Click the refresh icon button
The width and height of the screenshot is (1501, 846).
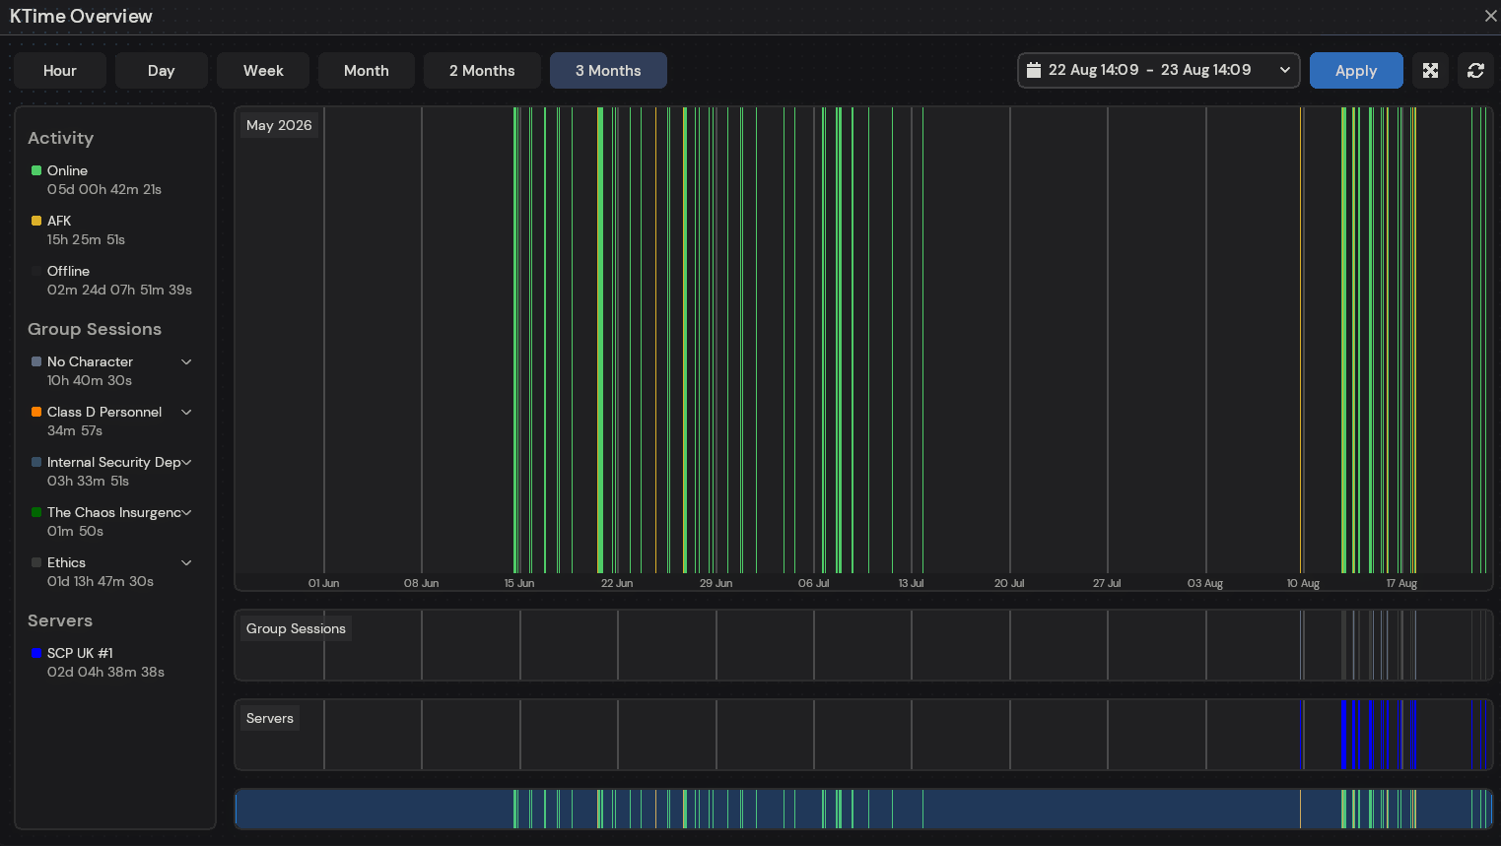click(1475, 71)
